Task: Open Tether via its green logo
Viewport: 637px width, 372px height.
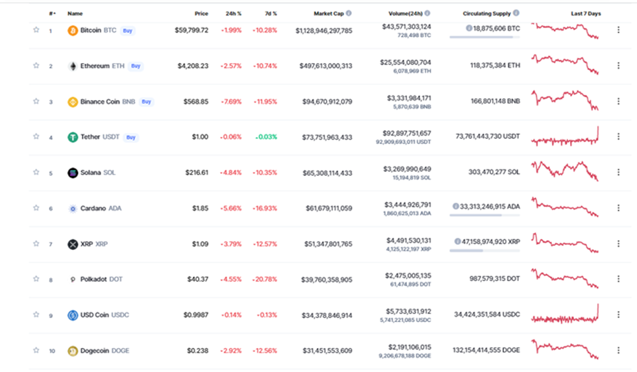Action: 73,137
